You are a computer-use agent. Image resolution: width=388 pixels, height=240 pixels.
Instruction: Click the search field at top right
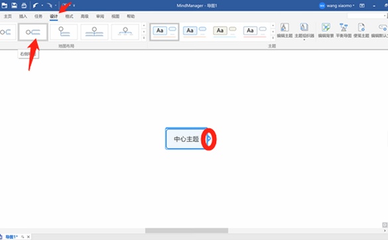point(367,16)
